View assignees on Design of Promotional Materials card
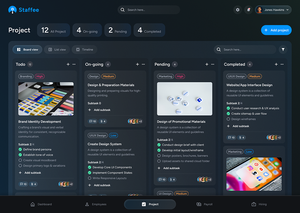Image resolution: width=300 pixels, height=213 pixels. point(204,179)
